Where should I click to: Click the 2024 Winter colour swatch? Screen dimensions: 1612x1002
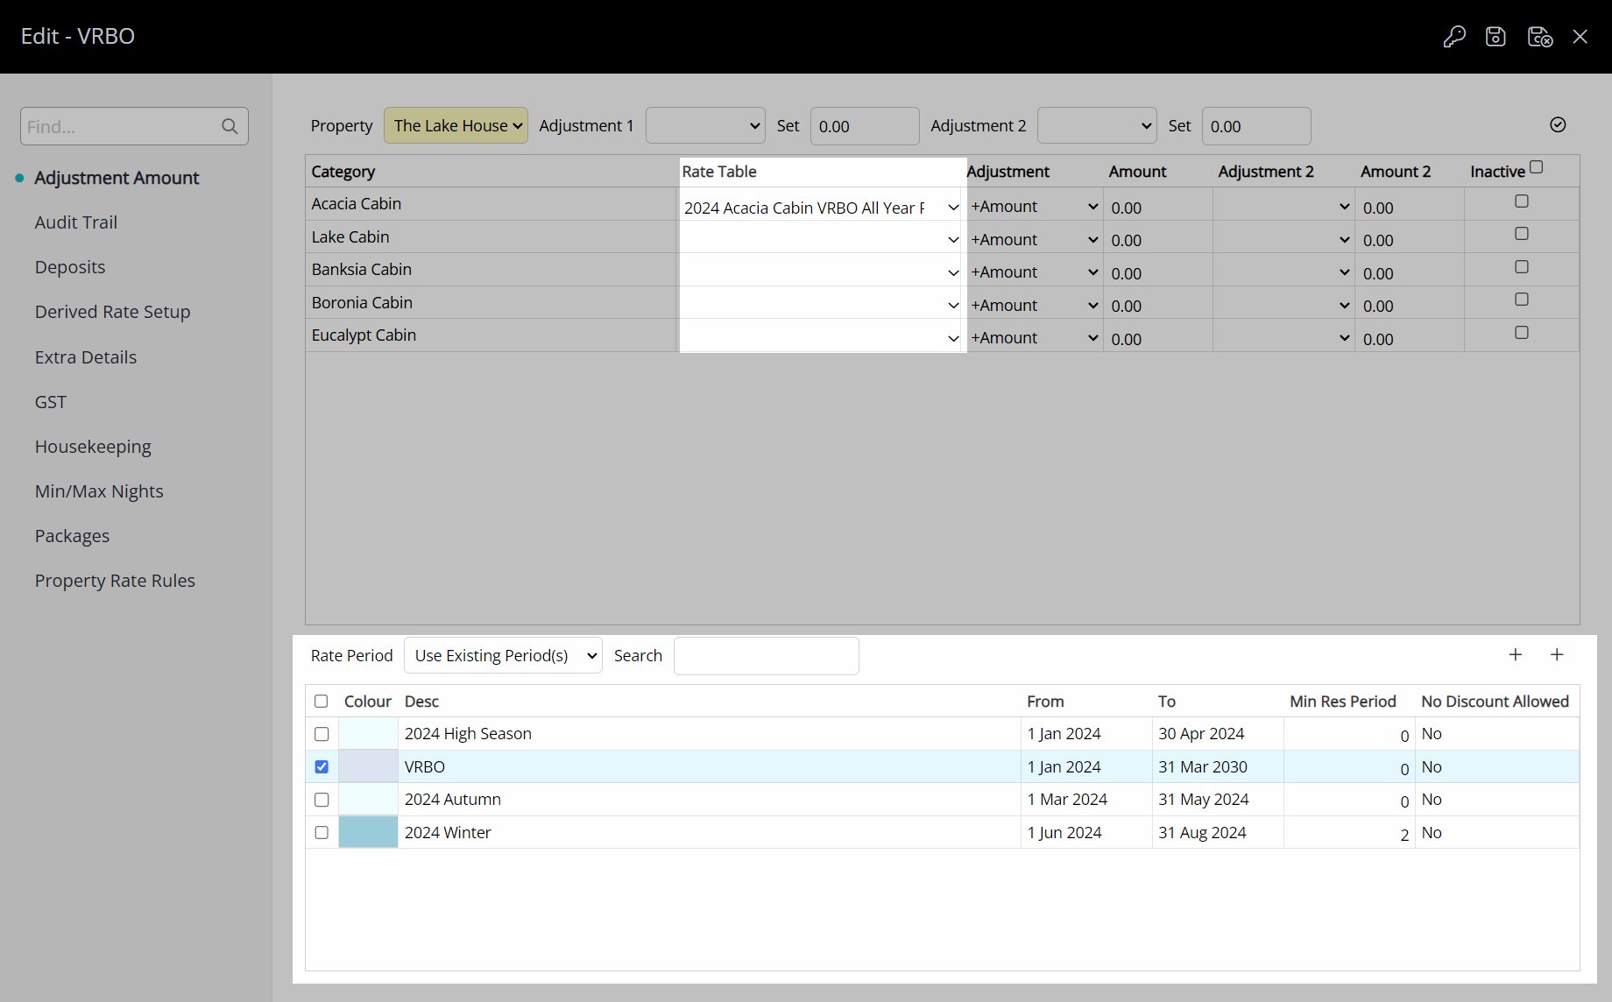pyautogui.click(x=368, y=832)
